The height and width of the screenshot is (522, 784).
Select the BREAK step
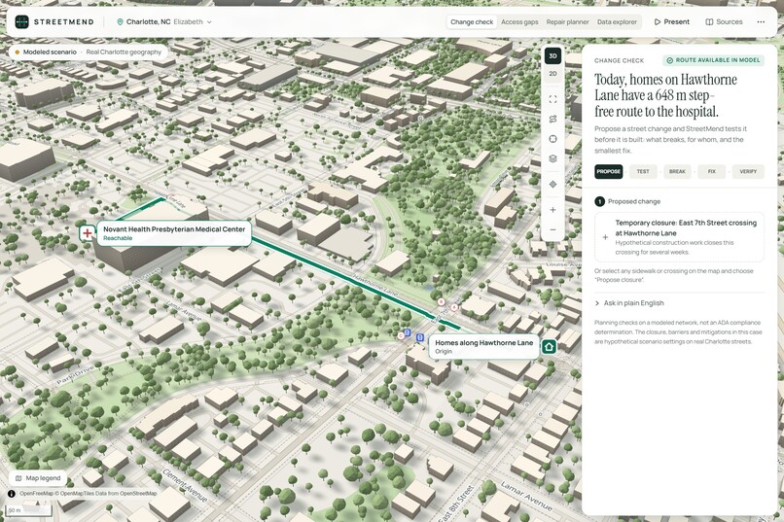pos(678,171)
